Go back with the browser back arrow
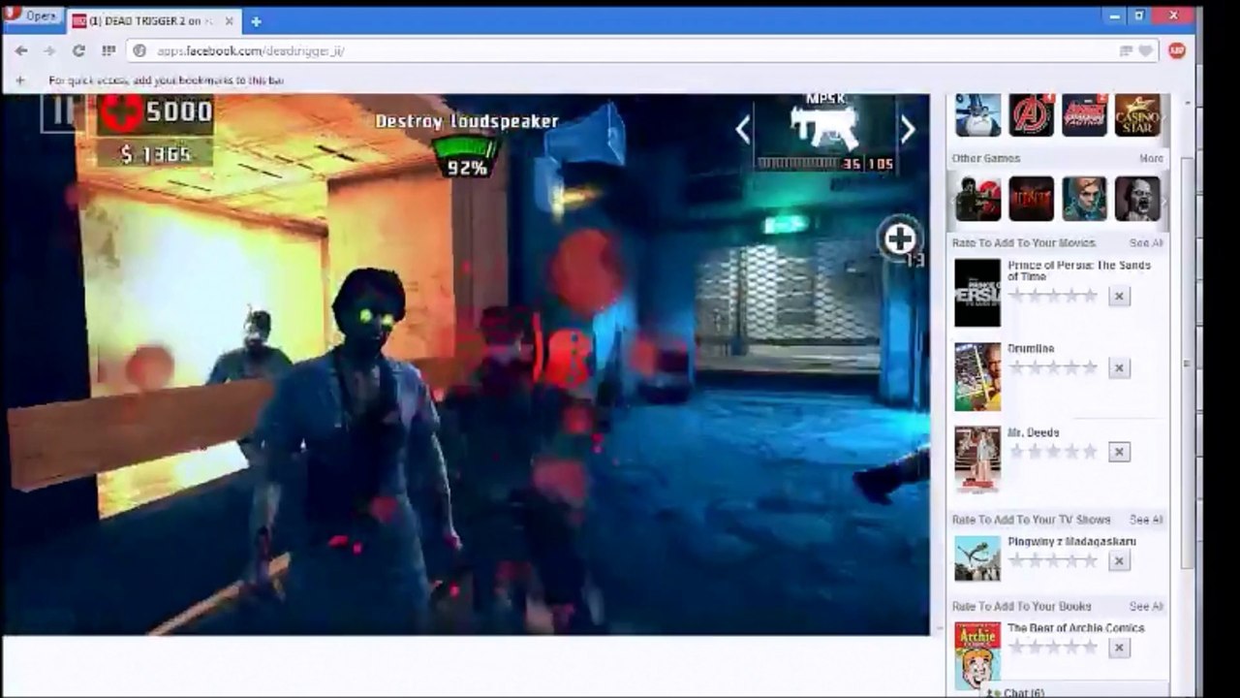1240x698 pixels. point(21,50)
